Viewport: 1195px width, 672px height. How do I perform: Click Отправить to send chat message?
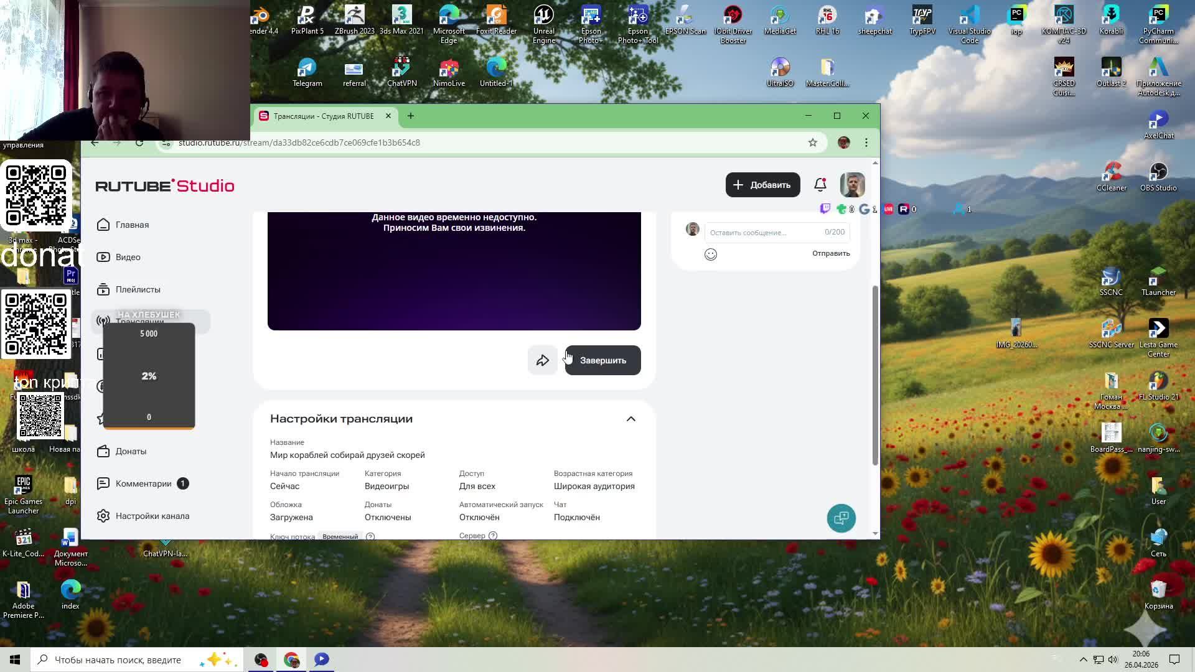pyautogui.click(x=830, y=253)
